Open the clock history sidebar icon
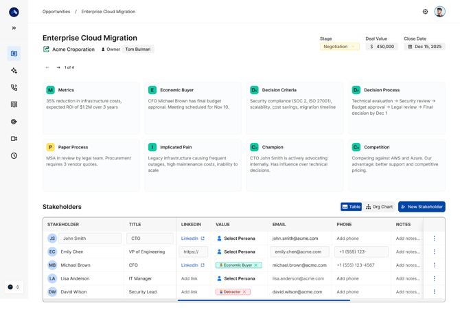460x312 pixels. coord(14,155)
